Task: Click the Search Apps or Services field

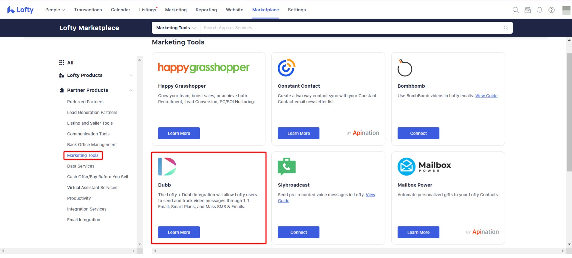Action: click(352, 28)
